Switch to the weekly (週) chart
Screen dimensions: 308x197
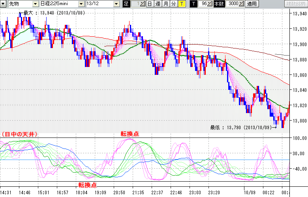point(157,4)
